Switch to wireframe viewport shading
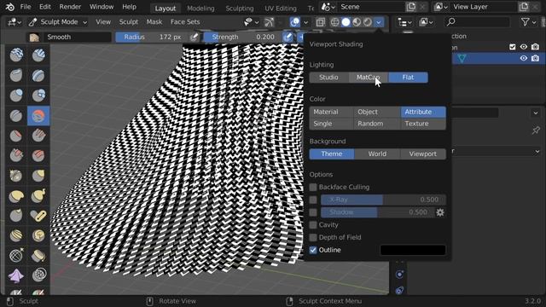 coord(334,22)
